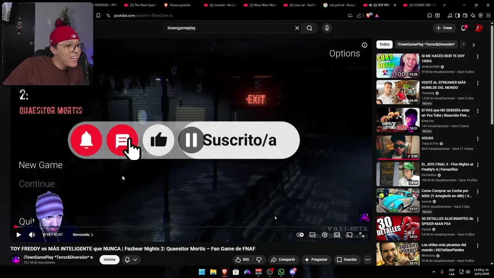The image size is (494, 278).
Task: Close the TOY FRE tab
Action: [x=394, y=5]
